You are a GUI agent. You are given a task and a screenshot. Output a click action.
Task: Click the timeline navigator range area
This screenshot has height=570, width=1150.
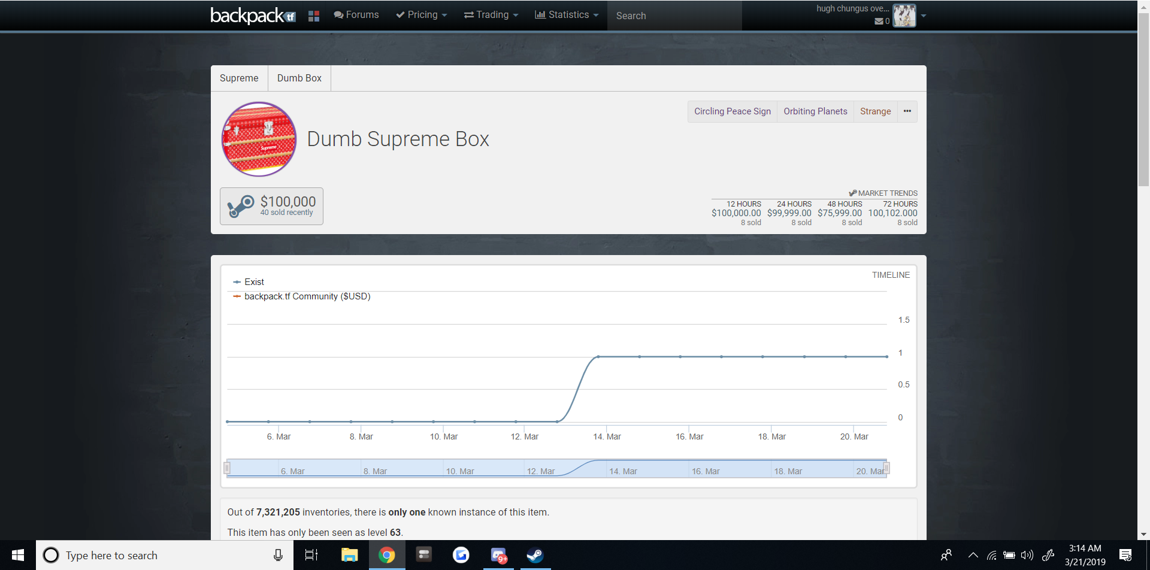[x=557, y=468]
